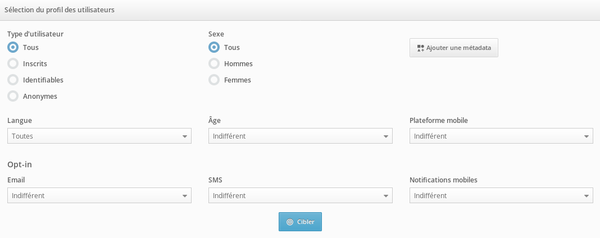Select Inscrits user type option

tap(13, 64)
